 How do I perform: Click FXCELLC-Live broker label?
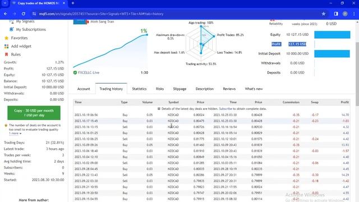[89, 72]
